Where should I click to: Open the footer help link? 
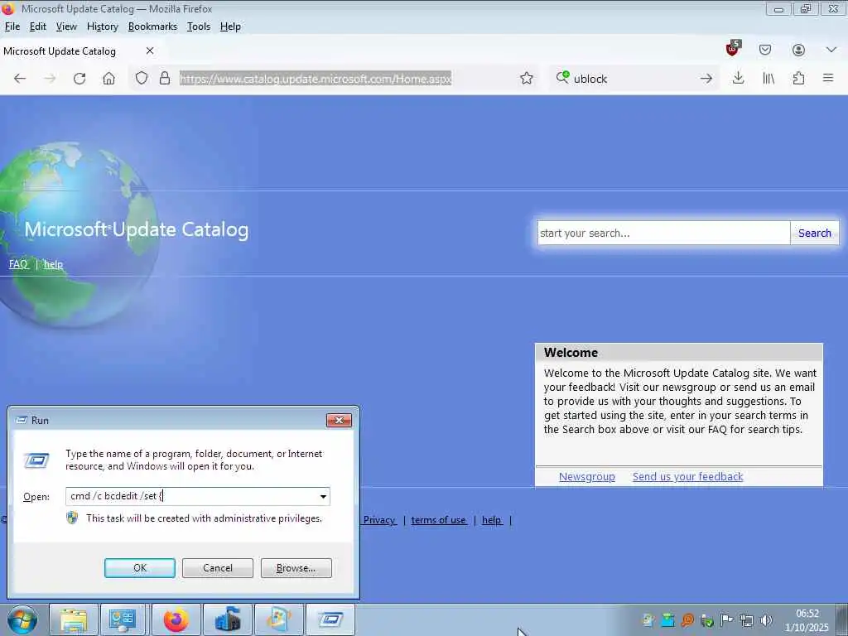[x=492, y=520]
